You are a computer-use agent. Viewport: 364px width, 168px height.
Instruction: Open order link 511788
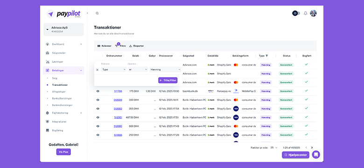click(118, 91)
